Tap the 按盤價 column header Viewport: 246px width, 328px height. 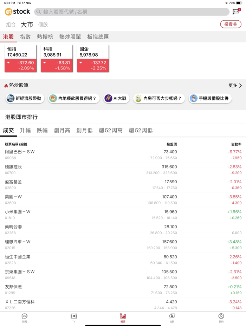point(172,144)
